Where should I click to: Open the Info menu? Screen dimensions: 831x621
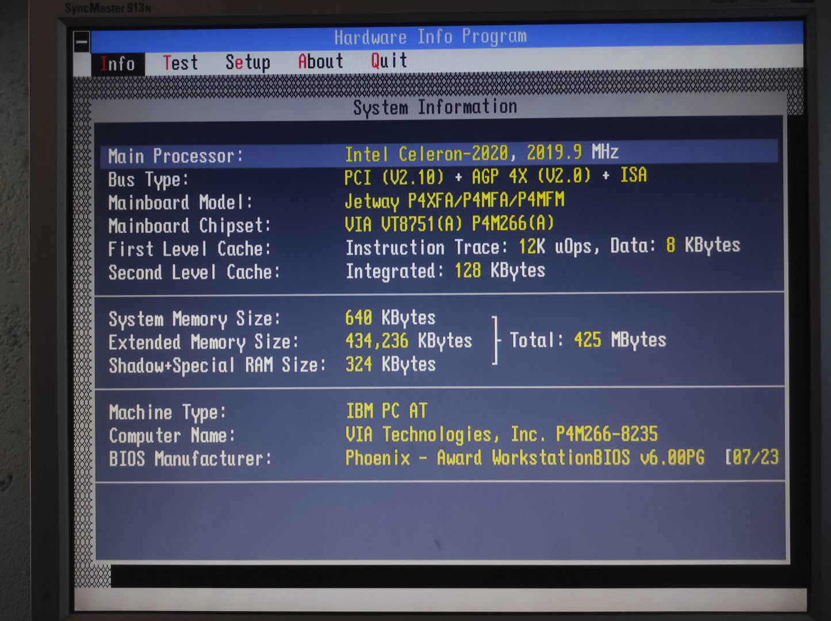pos(118,64)
